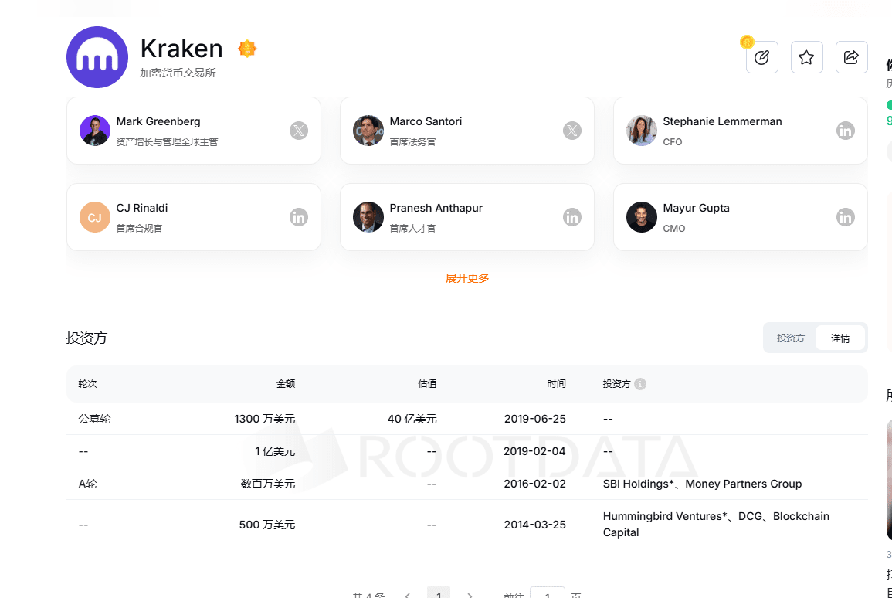Click Money Partners Group investor link

744,484
